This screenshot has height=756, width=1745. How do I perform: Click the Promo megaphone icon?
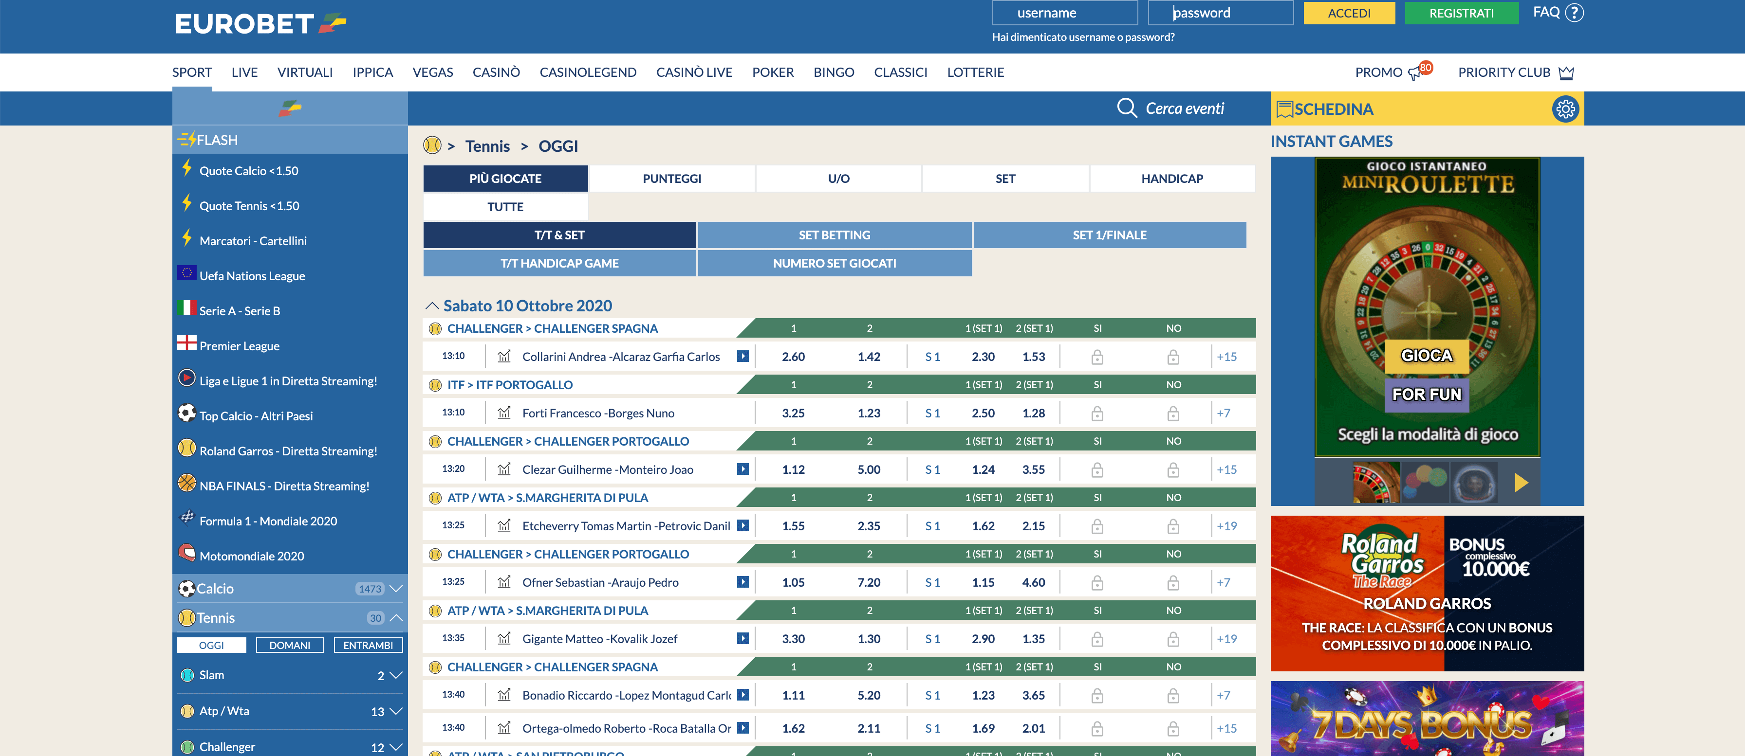pos(1414,73)
